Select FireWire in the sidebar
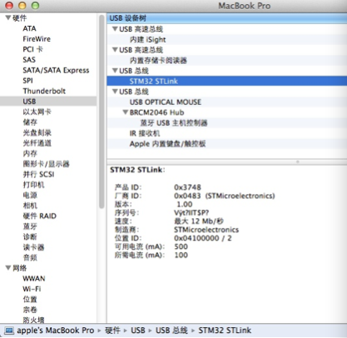This screenshot has height=338, width=347. click(x=37, y=39)
